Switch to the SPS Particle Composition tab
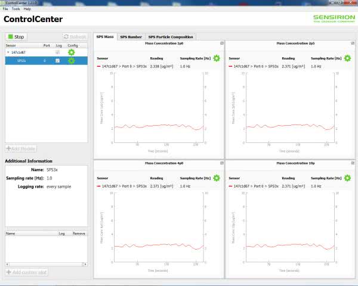Viewport: 358px width, 286px height. 170,37
